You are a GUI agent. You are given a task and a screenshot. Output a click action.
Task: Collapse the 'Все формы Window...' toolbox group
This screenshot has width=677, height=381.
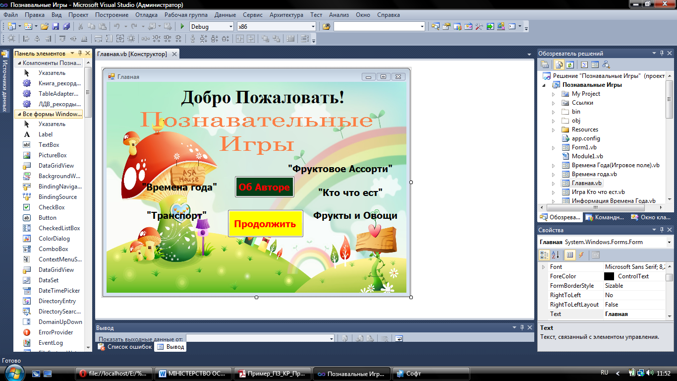[x=19, y=114]
